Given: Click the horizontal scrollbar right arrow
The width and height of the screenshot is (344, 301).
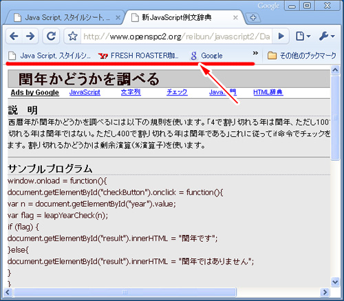Looking at the screenshot, I should (325, 292).
